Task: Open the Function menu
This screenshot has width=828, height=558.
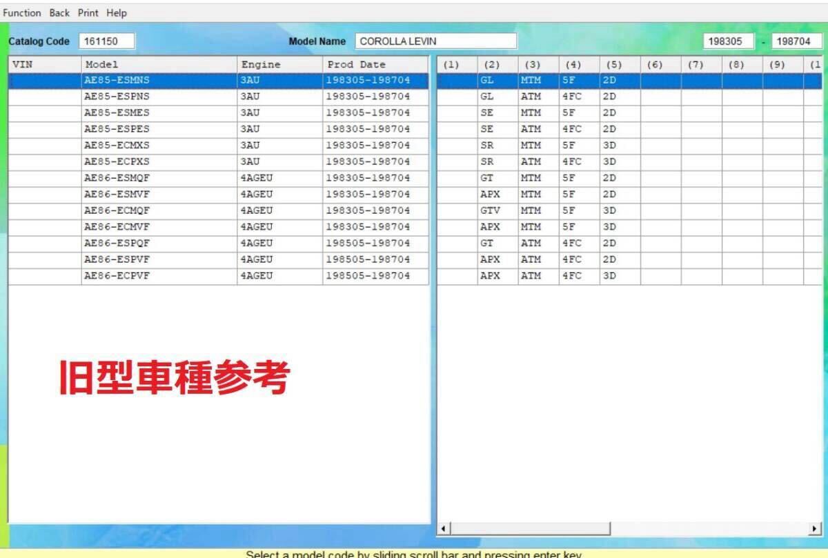Action: (22, 13)
